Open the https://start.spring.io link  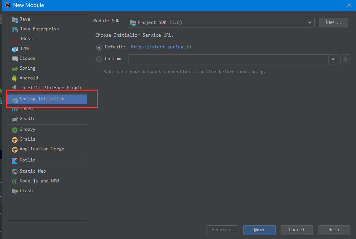161,47
